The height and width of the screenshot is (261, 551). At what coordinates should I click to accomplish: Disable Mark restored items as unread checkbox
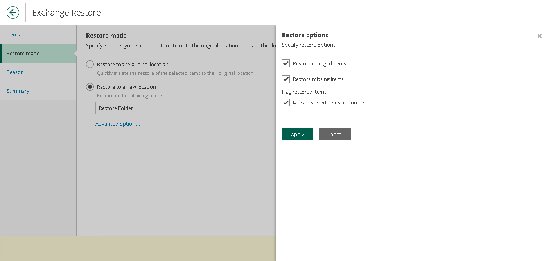[x=286, y=103]
